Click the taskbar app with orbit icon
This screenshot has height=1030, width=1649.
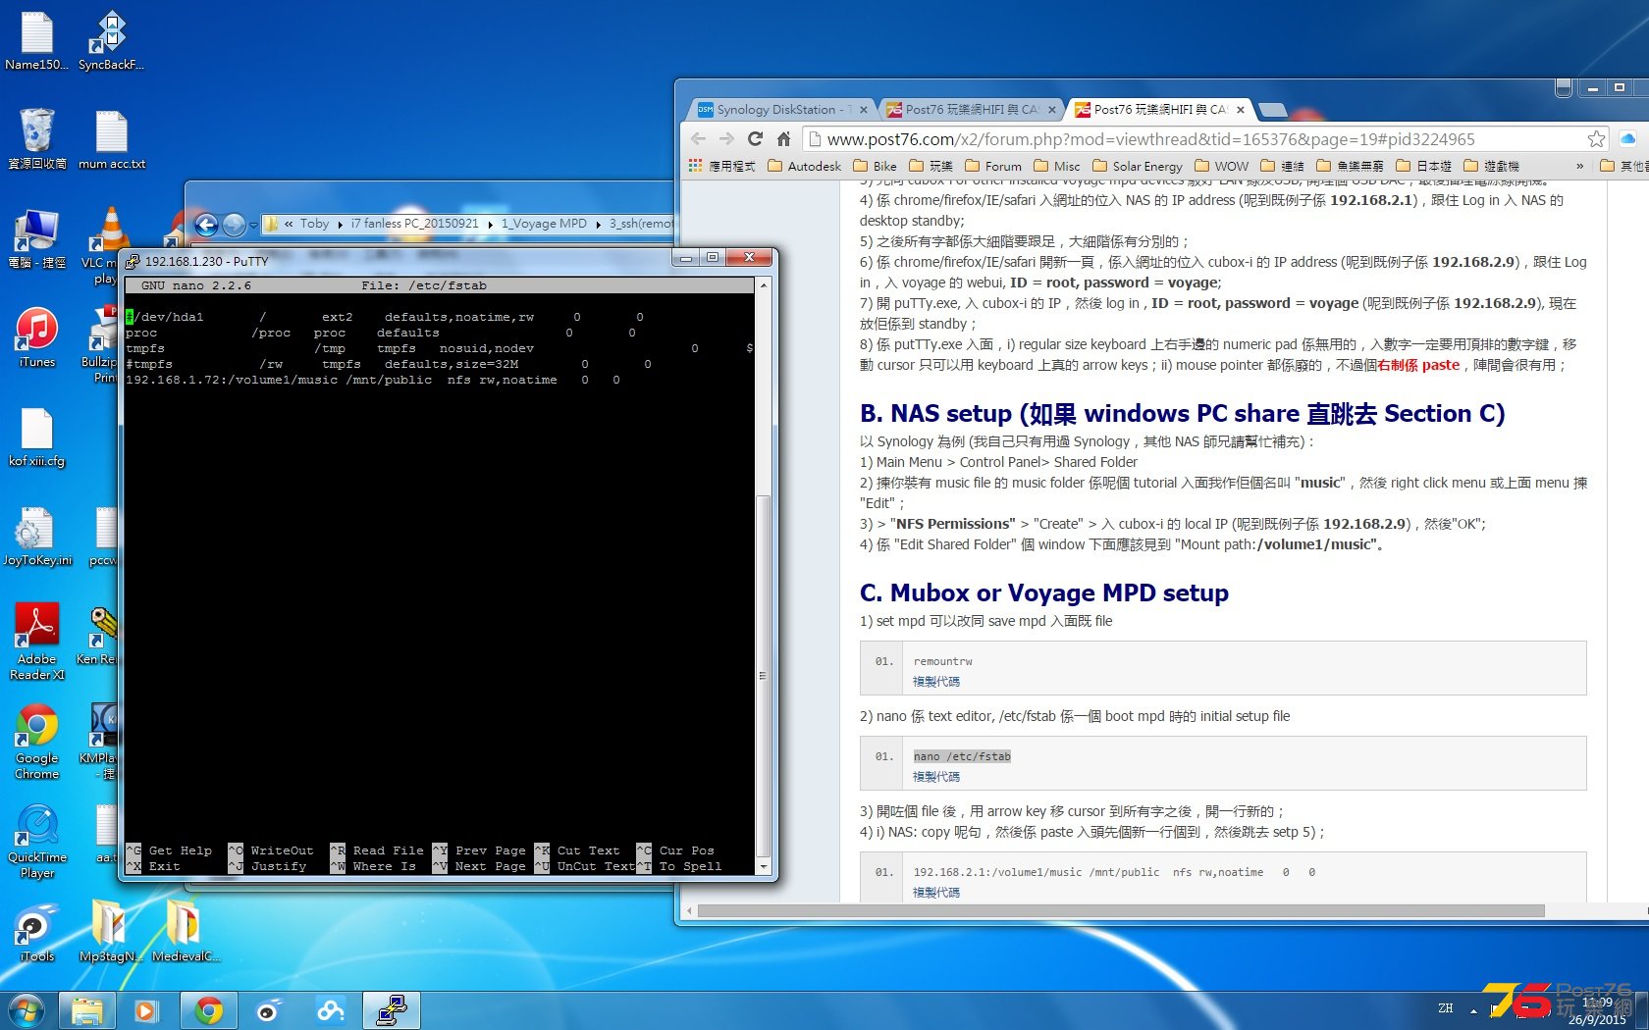269,1010
